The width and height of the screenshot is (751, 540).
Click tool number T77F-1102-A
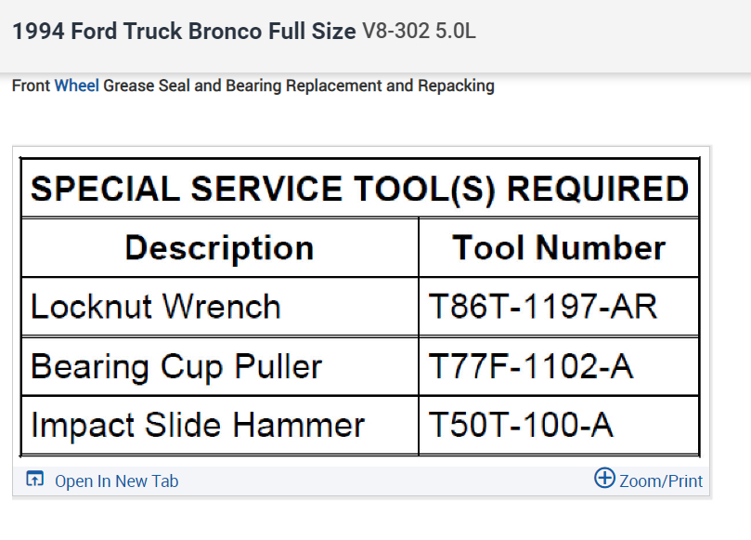click(x=531, y=366)
